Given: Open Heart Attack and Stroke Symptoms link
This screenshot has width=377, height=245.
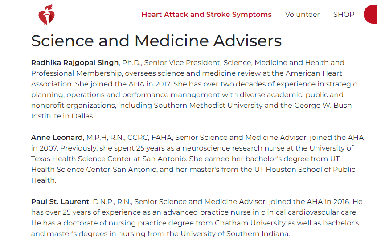Looking at the screenshot, I should point(206,15).
